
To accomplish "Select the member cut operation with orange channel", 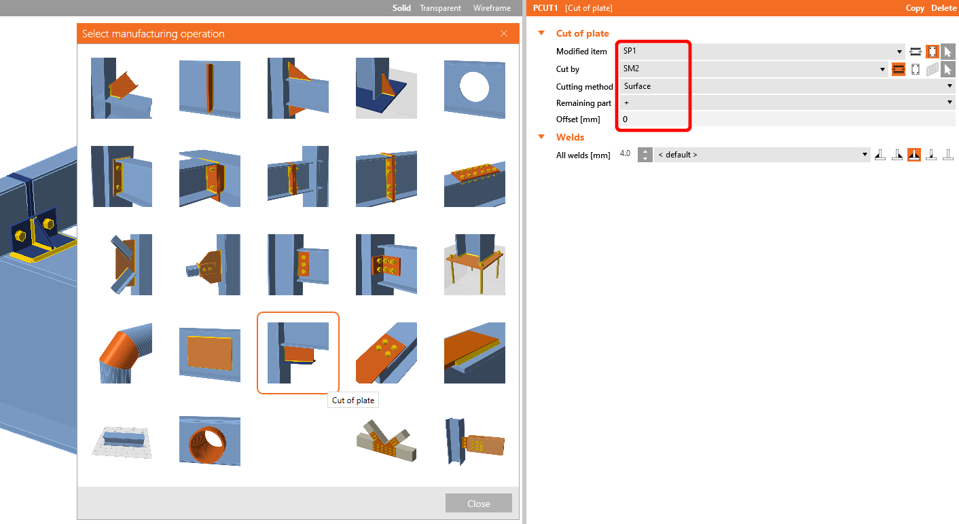I will [122, 88].
